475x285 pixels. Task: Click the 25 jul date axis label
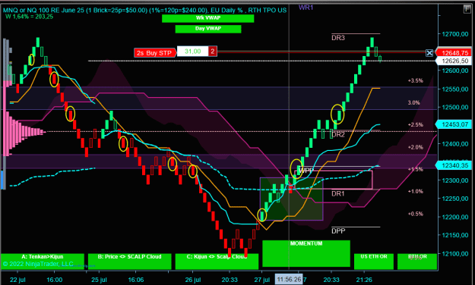point(99,280)
